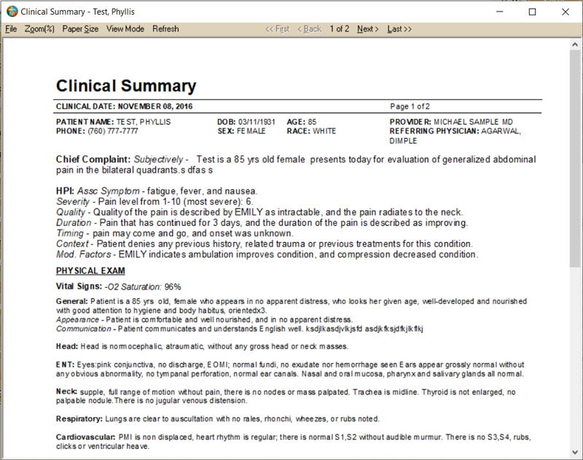Click the < Back page navigation control

(x=312, y=29)
